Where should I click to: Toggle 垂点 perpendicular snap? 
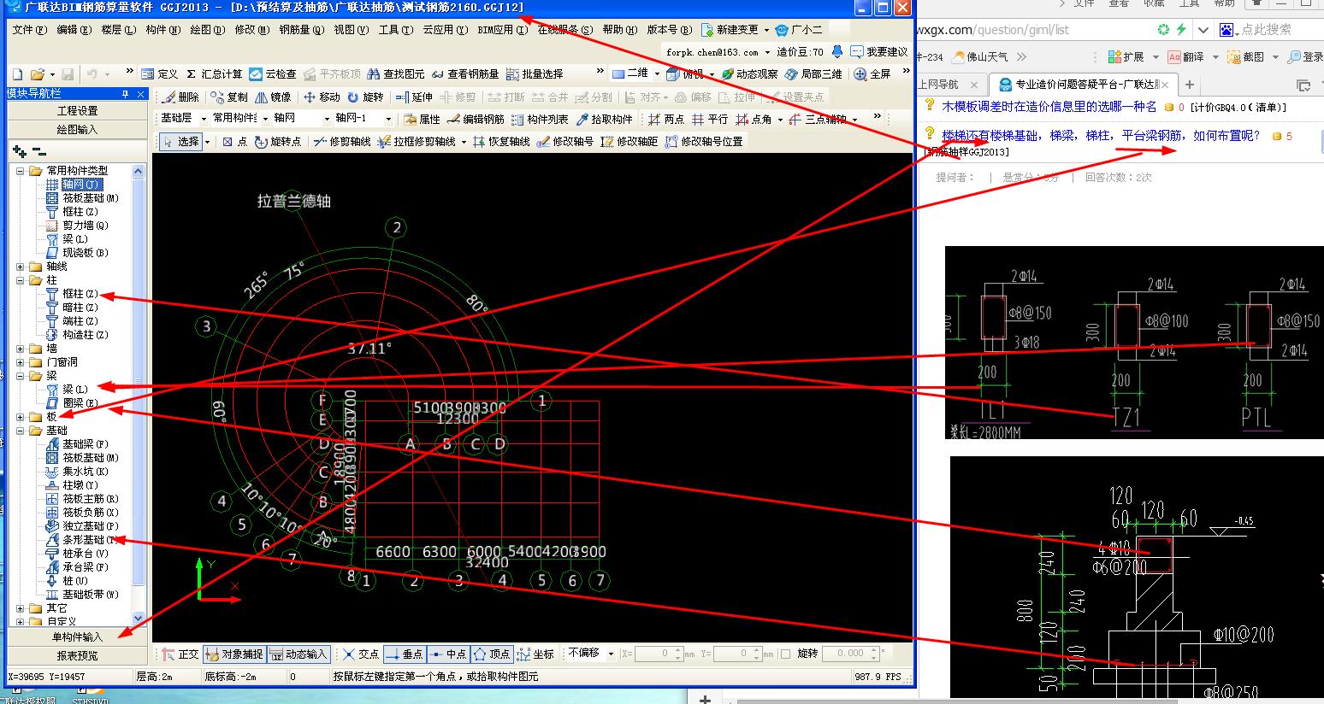click(404, 654)
